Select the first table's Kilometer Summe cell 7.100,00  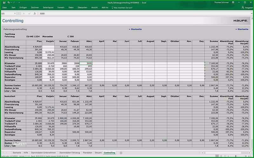pyautogui.click(x=211, y=63)
